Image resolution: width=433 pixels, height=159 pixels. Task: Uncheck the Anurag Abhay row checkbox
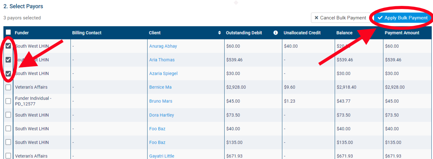pyautogui.click(x=8, y=46)
